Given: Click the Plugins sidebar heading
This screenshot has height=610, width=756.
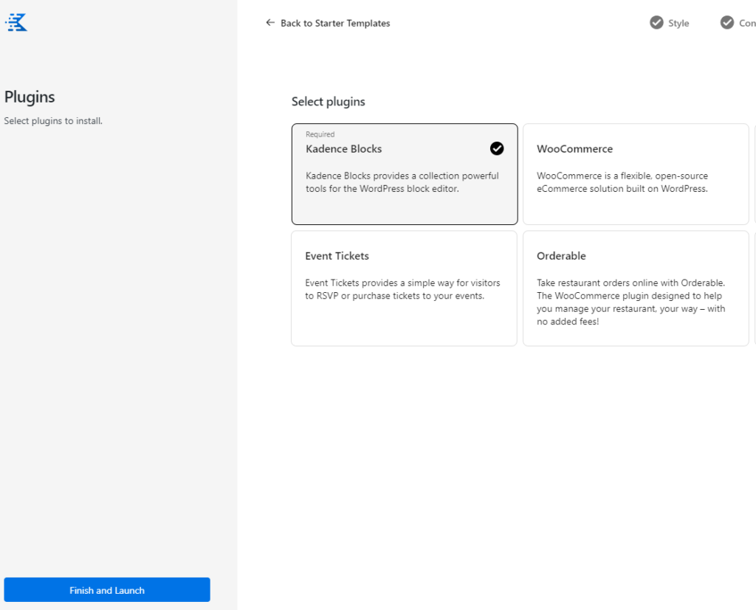Looking at the screenshot, I should coord(30,97).
